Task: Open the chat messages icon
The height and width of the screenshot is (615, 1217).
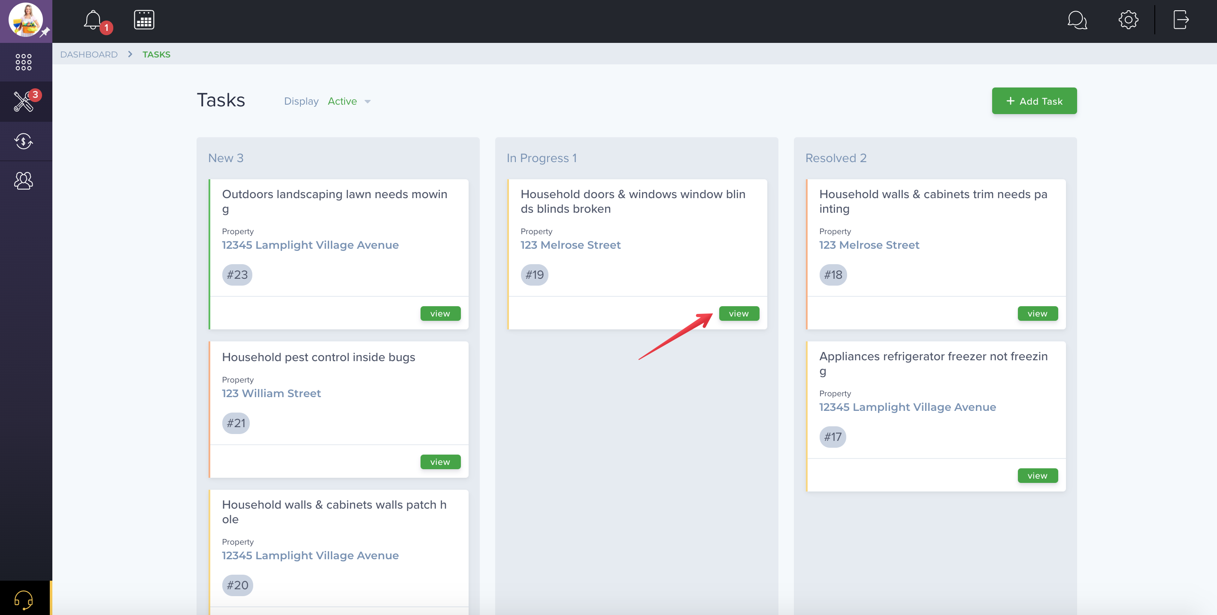Action: point(1077,20)
